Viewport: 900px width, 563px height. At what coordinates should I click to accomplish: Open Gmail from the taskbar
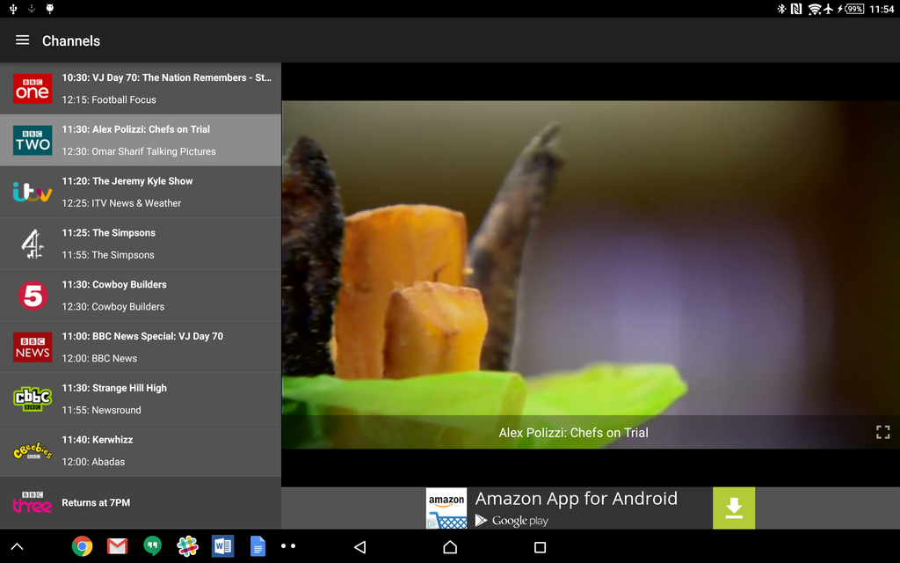click(117, 545)
